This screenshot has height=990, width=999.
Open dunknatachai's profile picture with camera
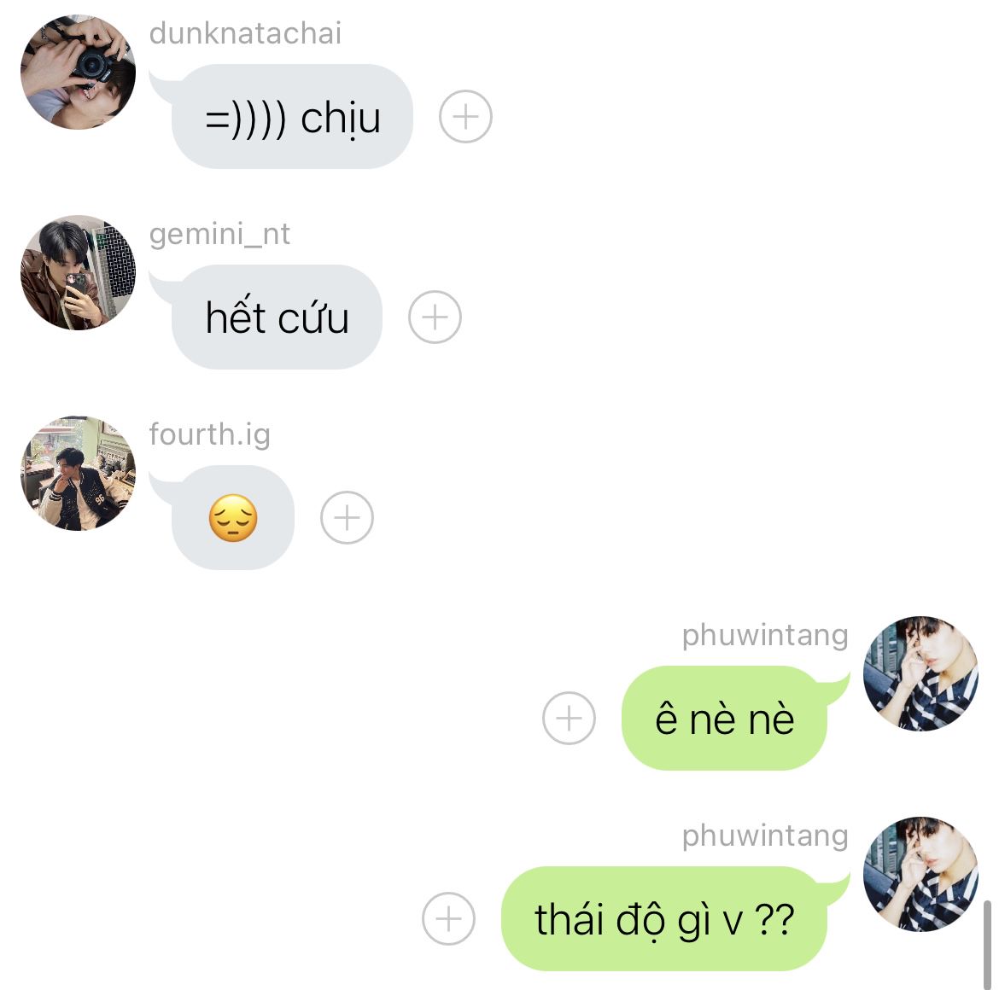click(x=78, y=72)
